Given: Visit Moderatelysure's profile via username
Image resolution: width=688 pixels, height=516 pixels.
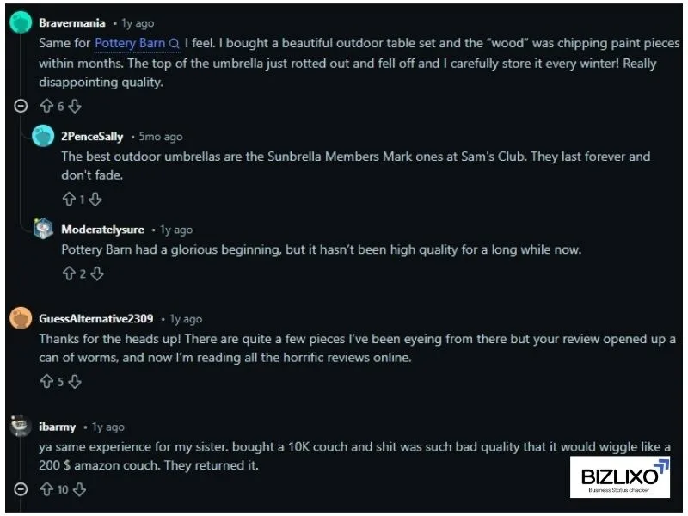Looking at the screenshot, I should tap(102, 230).
